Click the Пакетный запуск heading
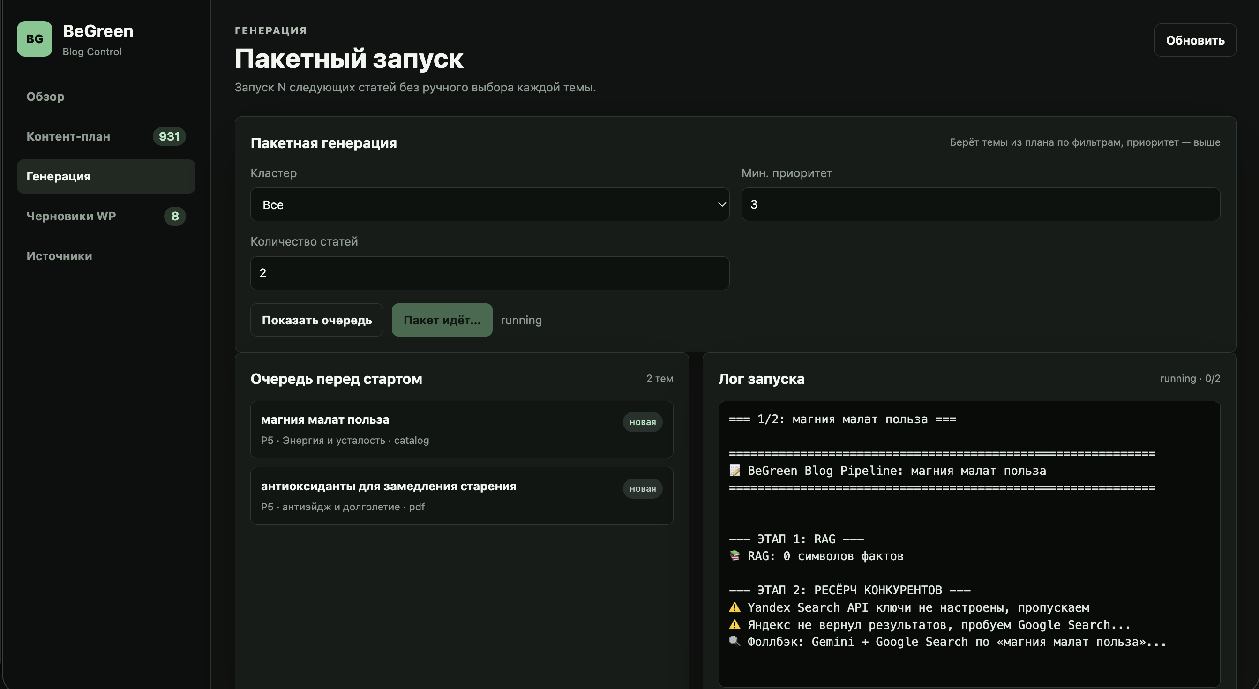Screen dimensions: 1259x689 pos(349,59)
